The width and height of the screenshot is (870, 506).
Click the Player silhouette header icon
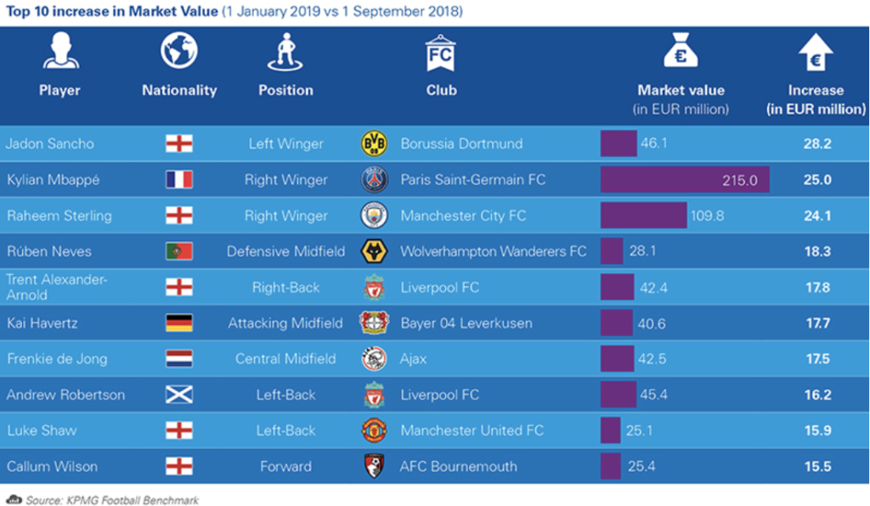pos(61,51)
